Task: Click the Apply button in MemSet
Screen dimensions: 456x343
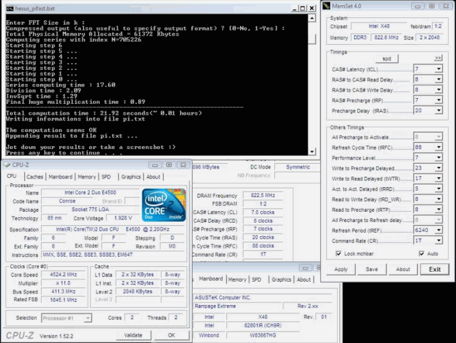Action: [x=341, y=269]
